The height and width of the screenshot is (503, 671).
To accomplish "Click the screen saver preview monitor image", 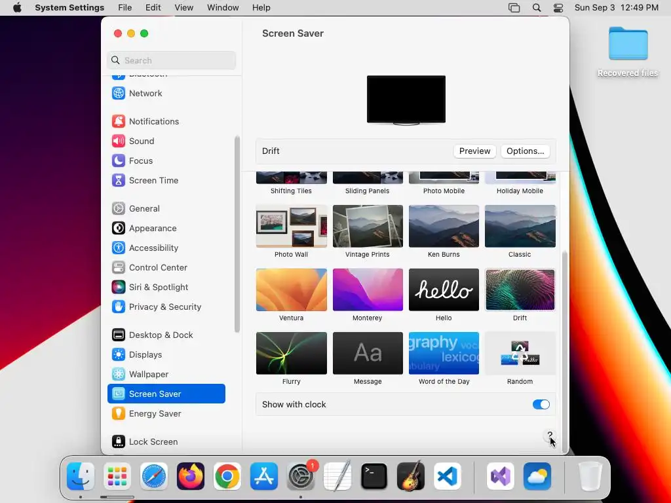I will tap(406, 100).
